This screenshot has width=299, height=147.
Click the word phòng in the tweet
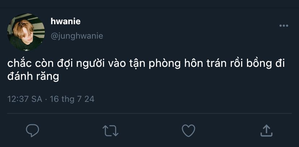[x=164, y=64]
